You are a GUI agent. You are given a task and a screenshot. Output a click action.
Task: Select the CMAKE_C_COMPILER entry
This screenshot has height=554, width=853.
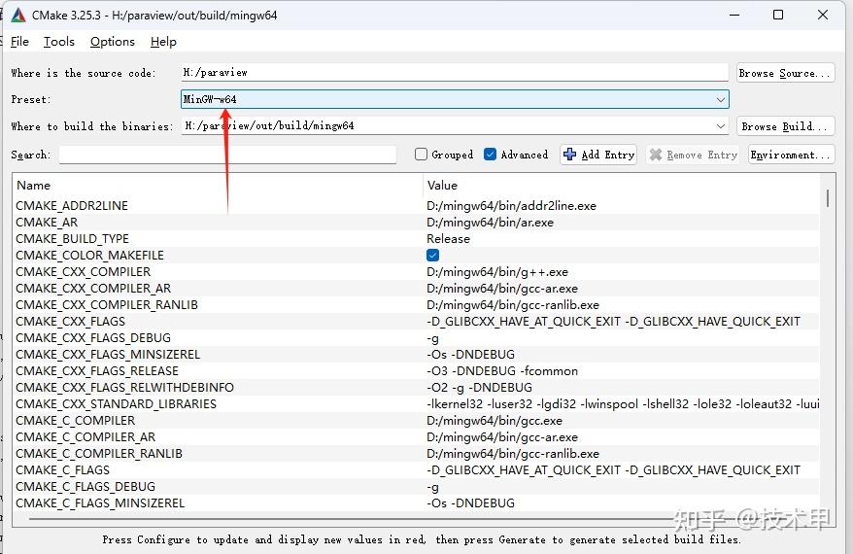(76, 421)
